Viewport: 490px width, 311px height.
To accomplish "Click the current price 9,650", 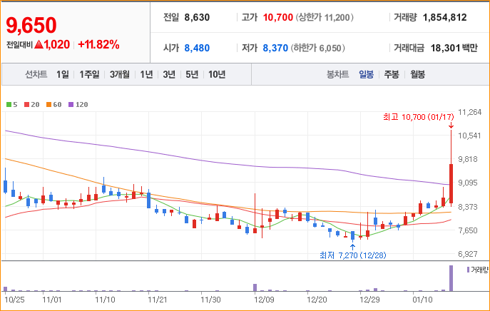I will 31,25.
